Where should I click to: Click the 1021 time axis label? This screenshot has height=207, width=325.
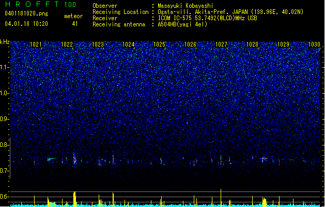36,45
